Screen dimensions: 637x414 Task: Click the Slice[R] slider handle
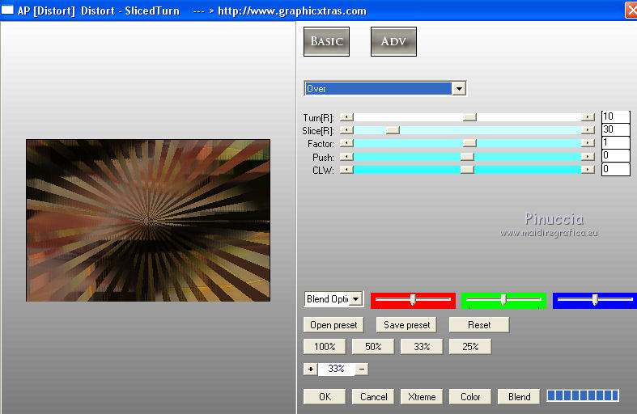coord(393,130)
